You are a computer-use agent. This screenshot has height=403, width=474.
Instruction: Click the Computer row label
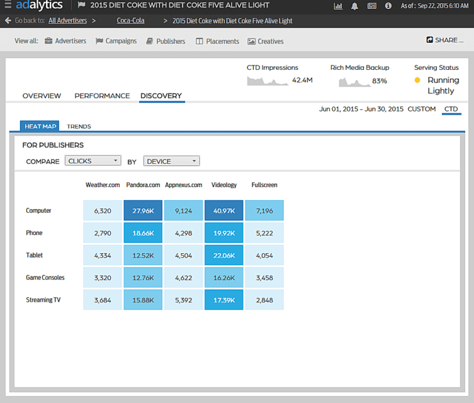click(38, 210)
